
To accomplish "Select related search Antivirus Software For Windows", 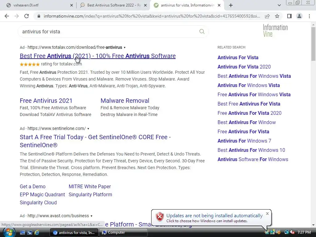I will click(x=253, y=160).
